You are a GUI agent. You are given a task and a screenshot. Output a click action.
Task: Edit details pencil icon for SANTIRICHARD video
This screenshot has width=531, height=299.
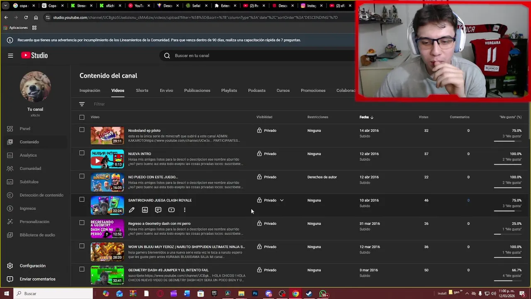pyautogui.click(x=132, y=210)
